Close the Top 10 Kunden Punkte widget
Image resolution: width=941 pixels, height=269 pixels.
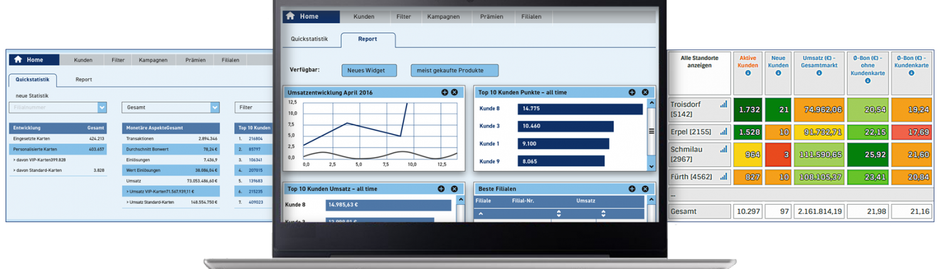click(x=645, y=93)
